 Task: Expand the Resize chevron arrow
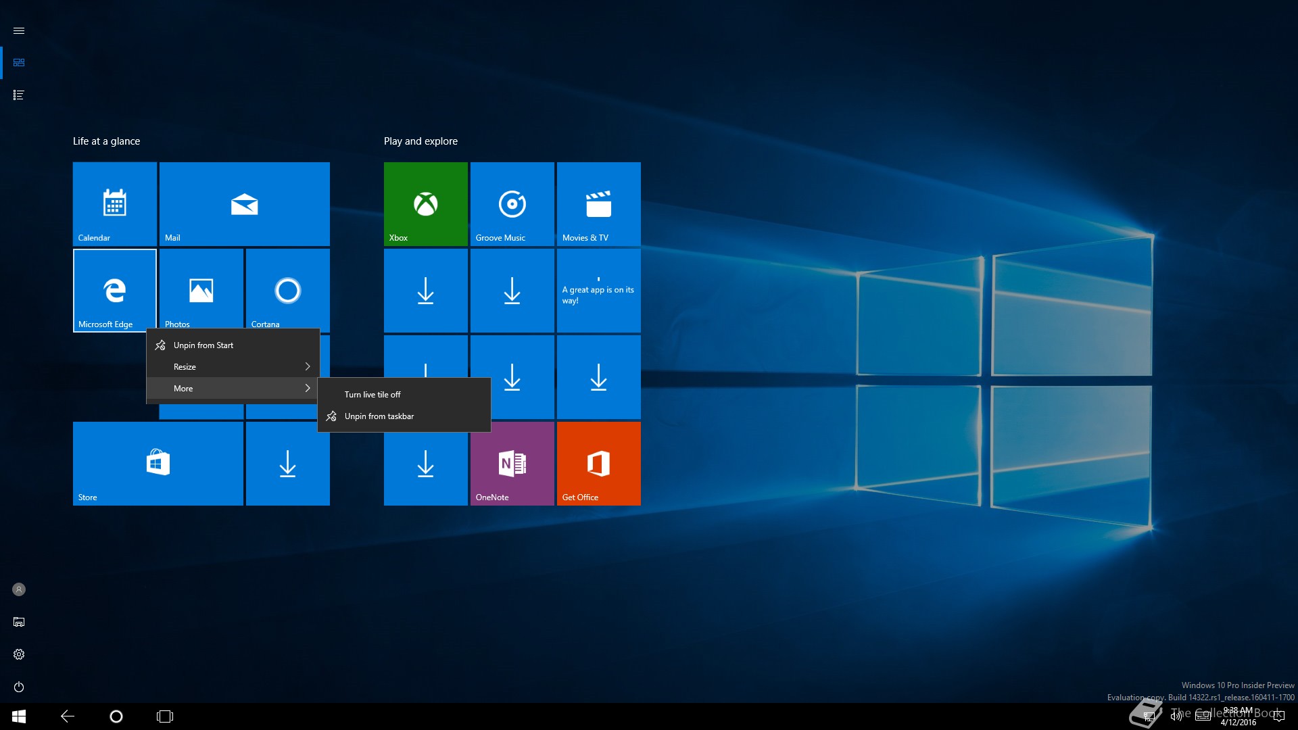(308, 367)
